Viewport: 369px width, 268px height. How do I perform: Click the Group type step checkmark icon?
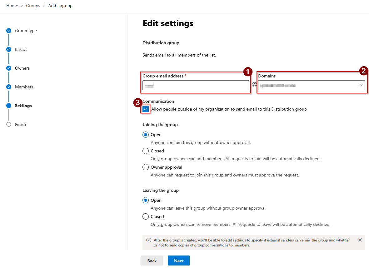[9, 31]
